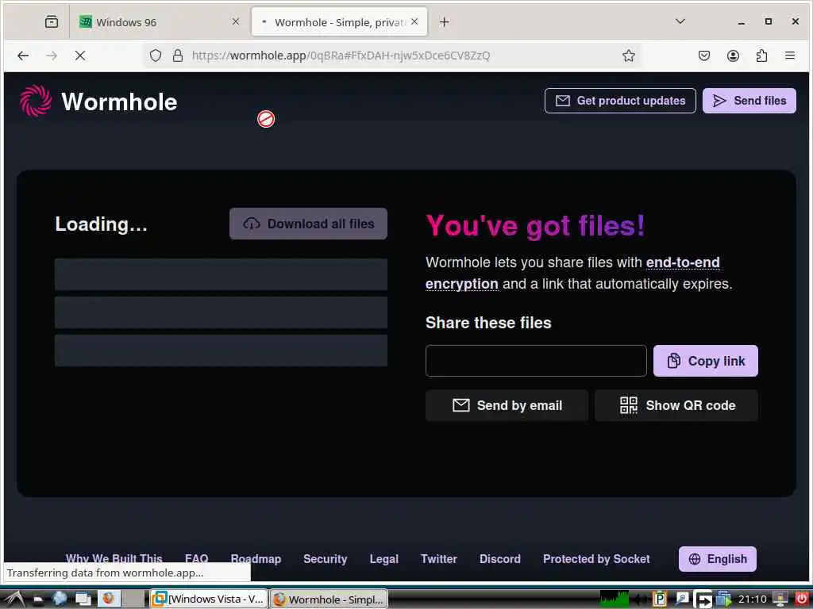Open the English language selector

click(x=718, y=559)
